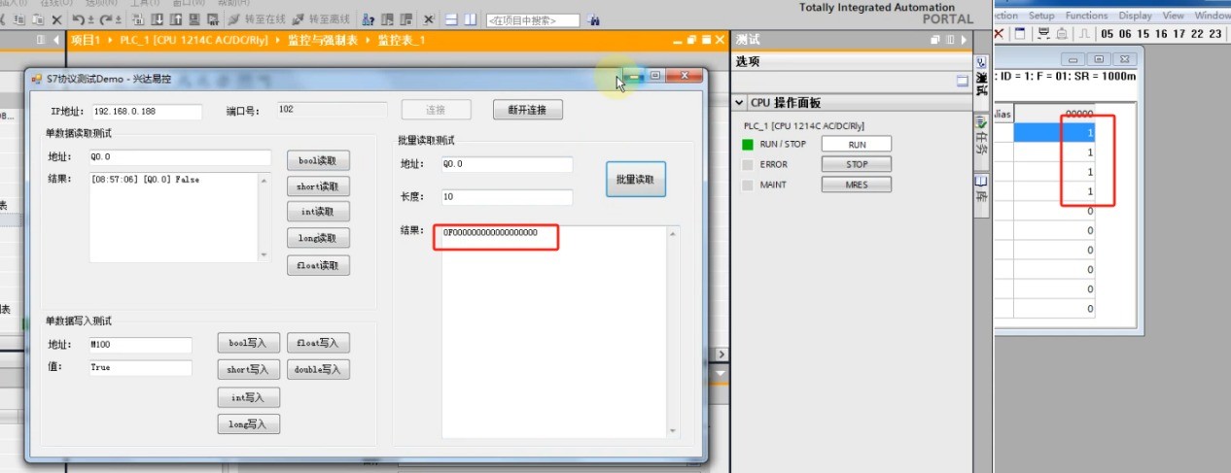Click the pulse waveform icon in right window

click(x=1084, y=34)
